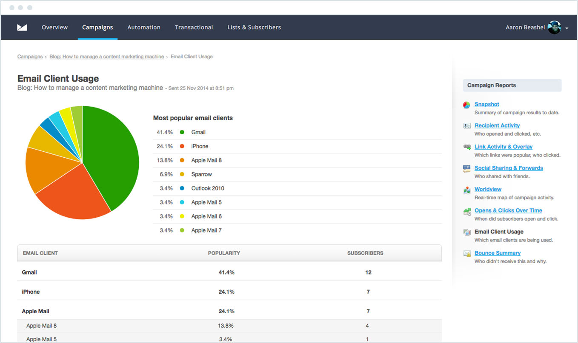Click Aaron Beashel's profile avatar
Screen dimensions: 578x343
[554, 27]
